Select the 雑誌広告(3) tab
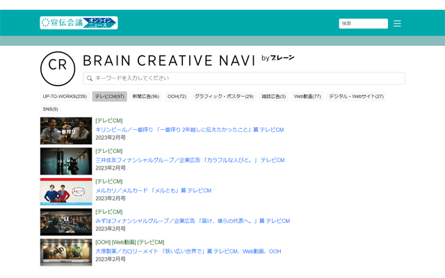 click(273, 97)
